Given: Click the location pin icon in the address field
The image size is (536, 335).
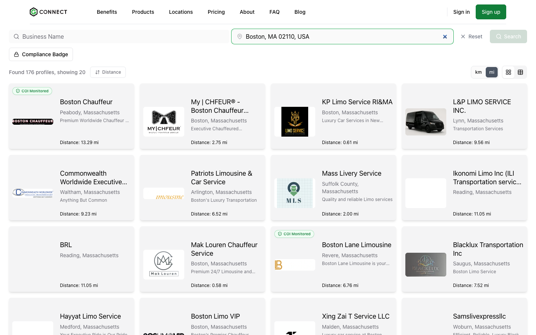Looking at the screenshot, I should pyautogui.click(x=240, y=36).
